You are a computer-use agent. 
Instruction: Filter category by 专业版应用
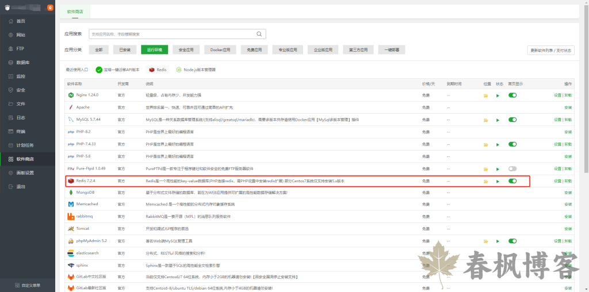(288, 49)
